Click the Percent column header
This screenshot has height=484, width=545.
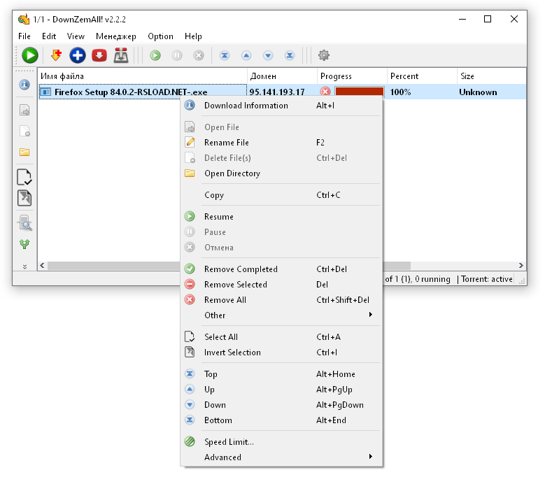[422, 76]
